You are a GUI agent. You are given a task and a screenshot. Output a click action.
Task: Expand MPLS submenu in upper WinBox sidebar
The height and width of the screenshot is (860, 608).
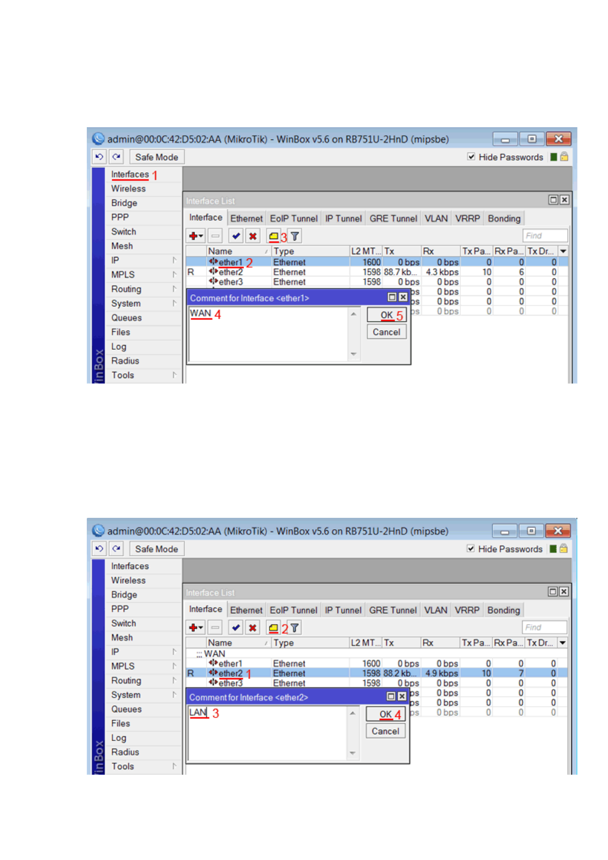click(x=175, y=274)
